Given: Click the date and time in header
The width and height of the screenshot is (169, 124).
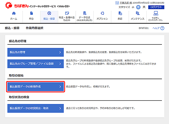Looking at the screenshot, I should [x=148, y=3].
